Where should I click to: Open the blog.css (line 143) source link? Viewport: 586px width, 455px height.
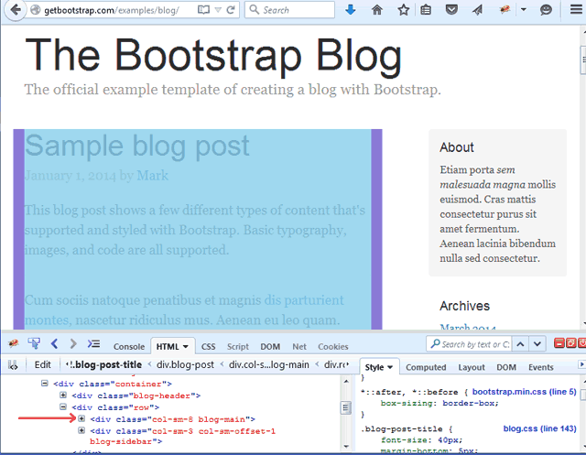(539, 428)
